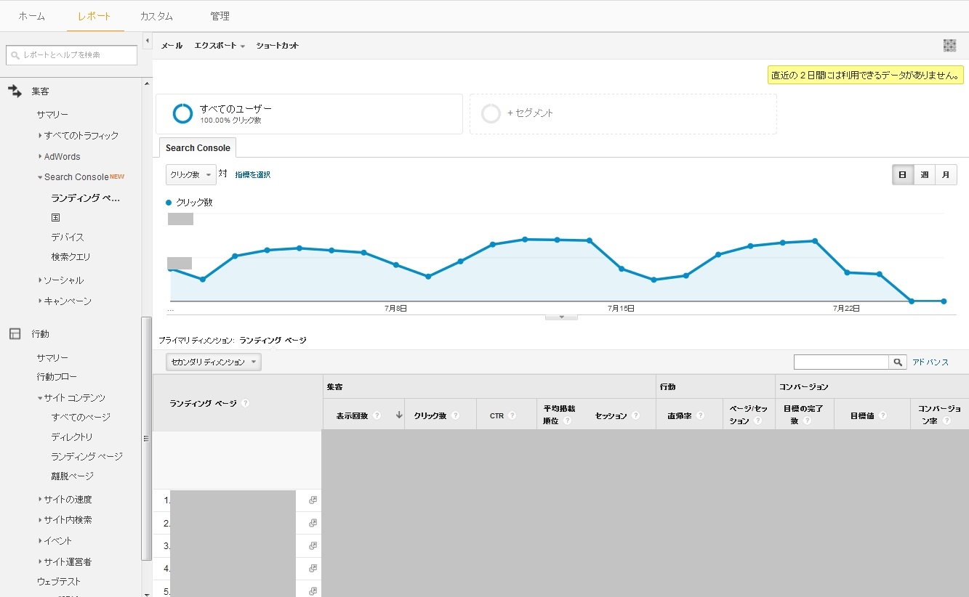
Task: Show help for 直帰率 column
Action: tap(700, 415)
